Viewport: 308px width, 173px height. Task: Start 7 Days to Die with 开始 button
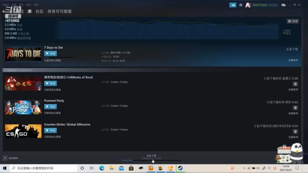50,54
